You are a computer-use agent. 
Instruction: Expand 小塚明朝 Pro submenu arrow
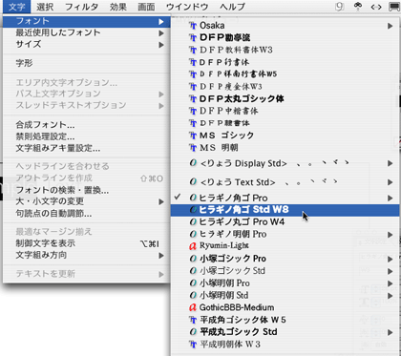point(390,283)
